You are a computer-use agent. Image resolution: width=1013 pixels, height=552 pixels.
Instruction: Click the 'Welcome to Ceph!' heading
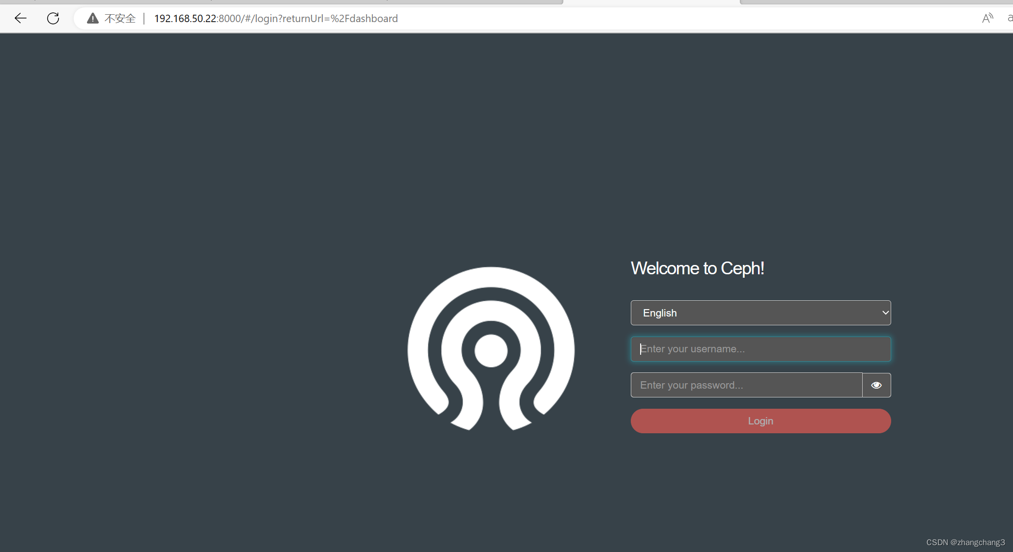697,268
